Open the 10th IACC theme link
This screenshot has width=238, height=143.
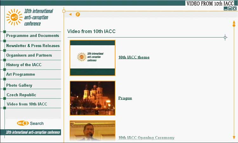tap(134, 58)
